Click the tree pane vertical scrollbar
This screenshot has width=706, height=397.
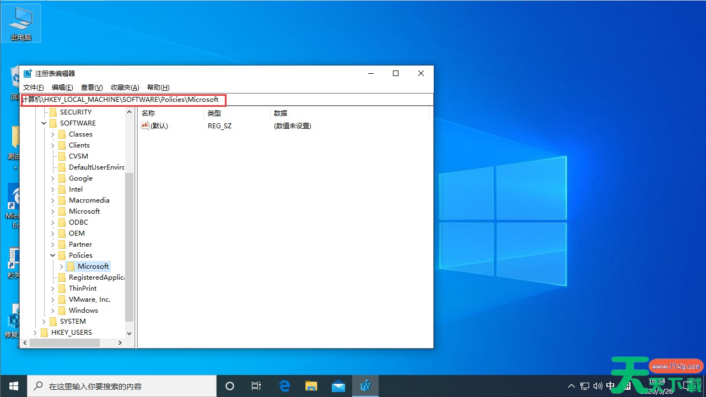pos(130,248)
